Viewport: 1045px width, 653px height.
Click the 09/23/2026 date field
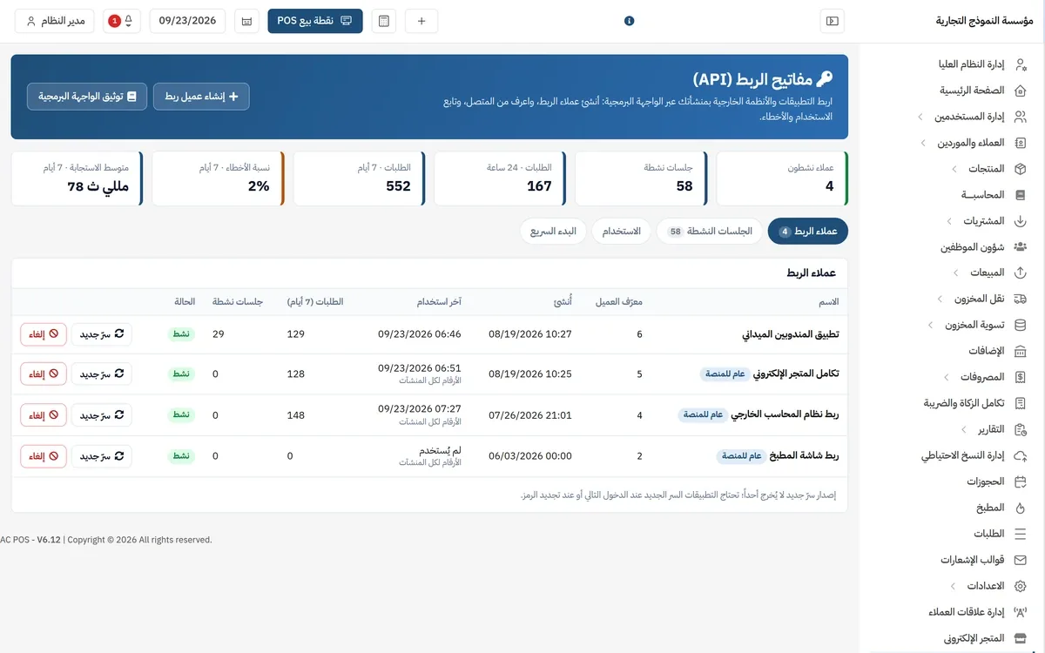(187, 21)
